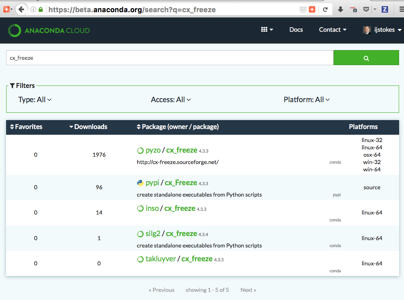The width and height of the screenshot is (404, 300).
Task: Click the Python logo beside pypi / cx_Freeze
Action: 141,183
